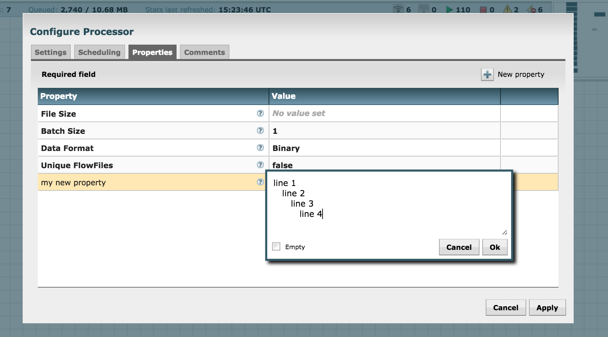The height and width of the screenshot is (337, 608).
Task: Cancel the value editor popup
Action: tap(459, 247)
